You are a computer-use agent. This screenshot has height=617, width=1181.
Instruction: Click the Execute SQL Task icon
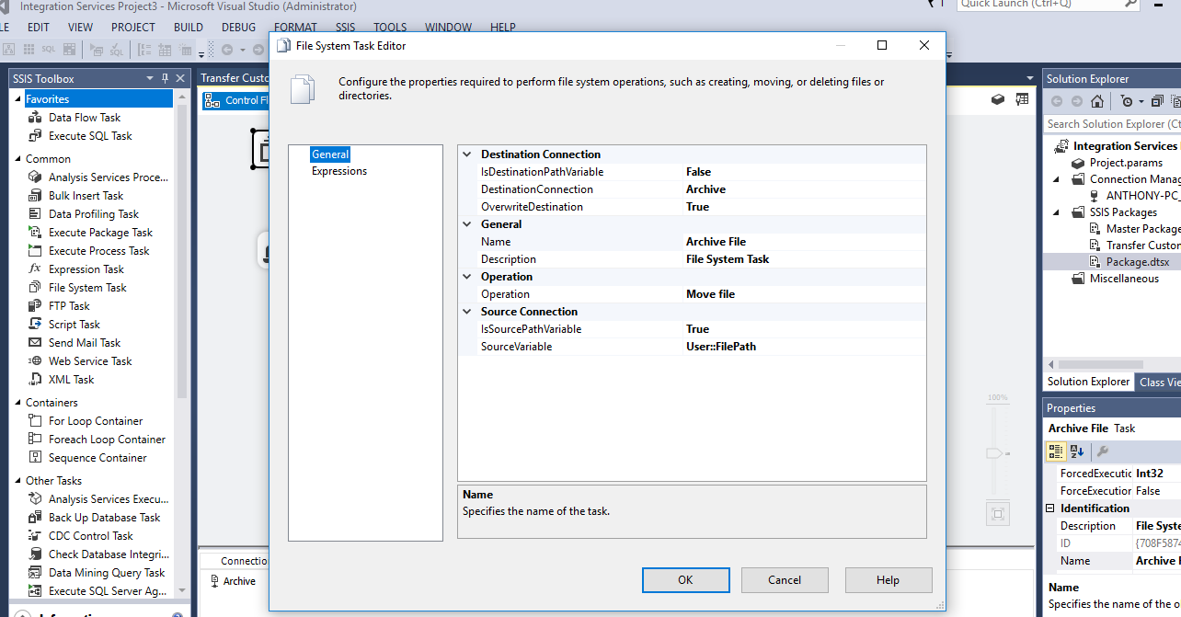[35, 136]
